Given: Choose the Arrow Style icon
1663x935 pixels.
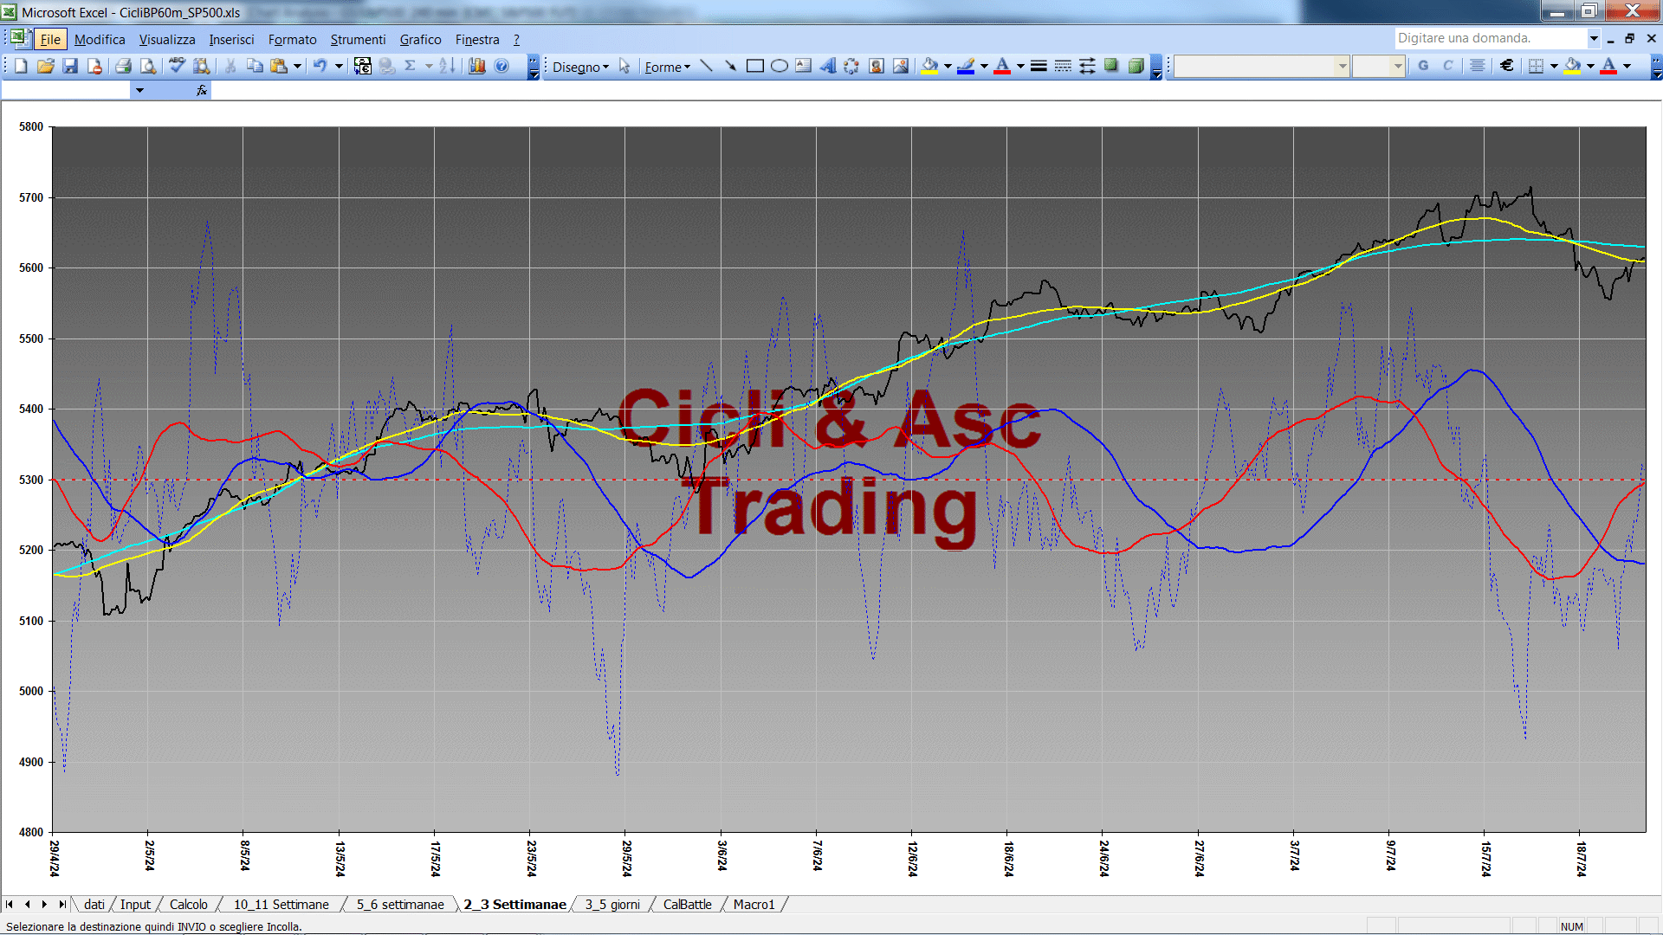Looking at the screenshot, I should coord(1087,66).
